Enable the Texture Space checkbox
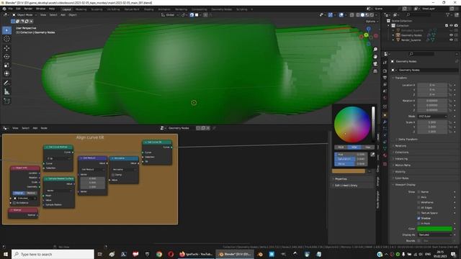The width and height of the screenshot is (461, 259). pos(419,213)
